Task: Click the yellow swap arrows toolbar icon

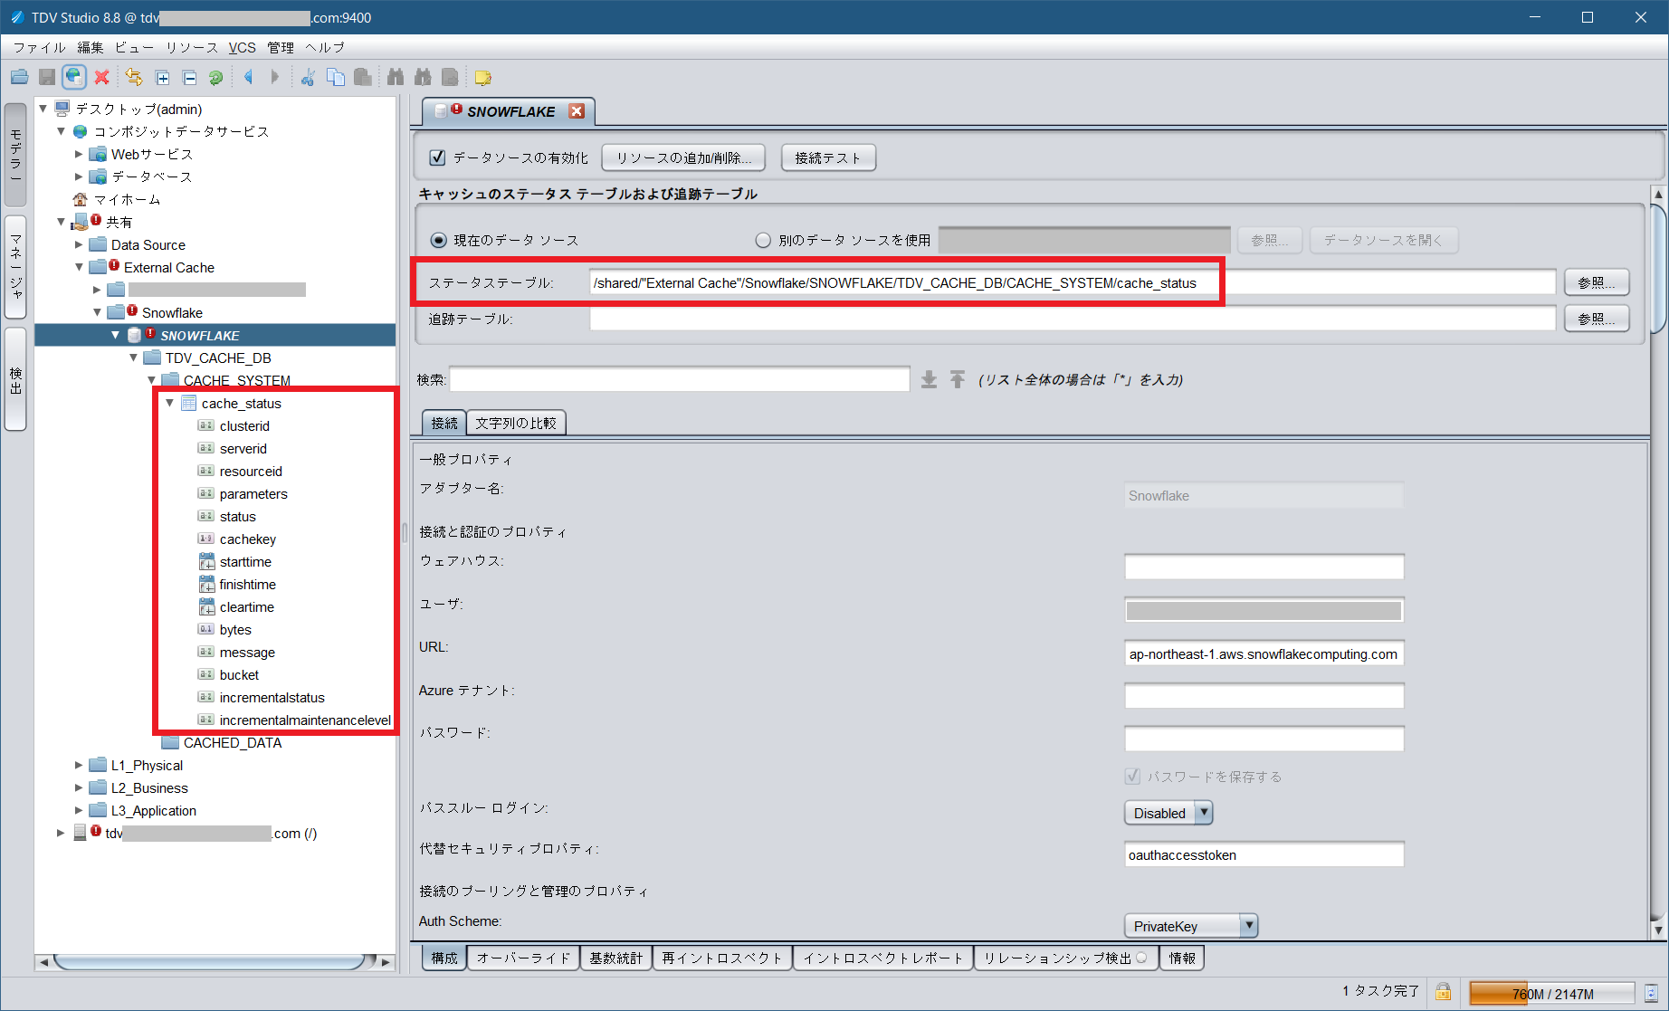Action: (134, 78)
